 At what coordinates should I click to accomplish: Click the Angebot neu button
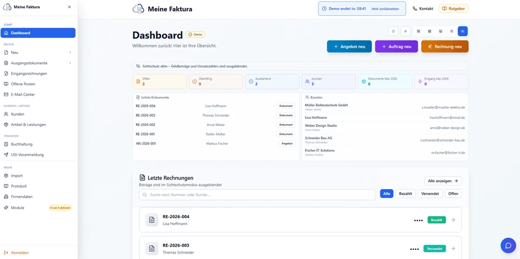[349, 47]
